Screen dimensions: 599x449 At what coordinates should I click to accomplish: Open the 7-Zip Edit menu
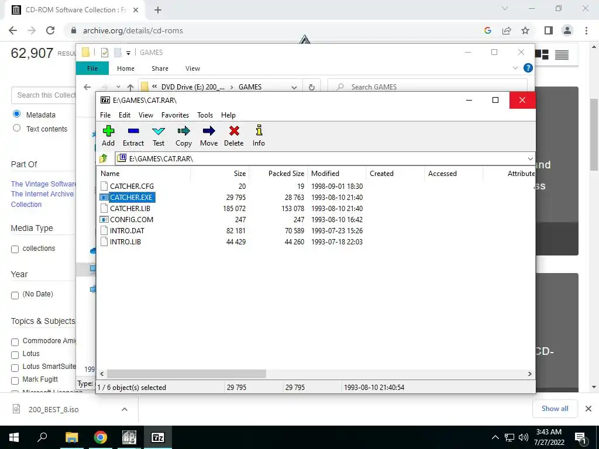125,115
